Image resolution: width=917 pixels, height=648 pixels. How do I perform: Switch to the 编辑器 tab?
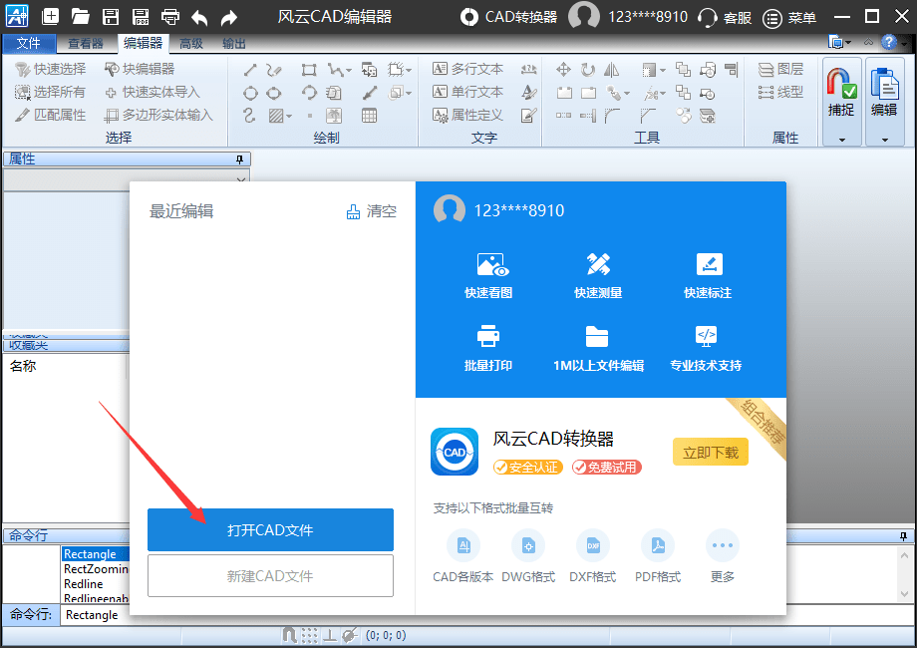coord(143,43)
